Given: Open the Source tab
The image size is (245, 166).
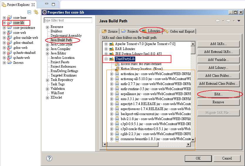Looking at the screenshot, I should coord(110,31).
